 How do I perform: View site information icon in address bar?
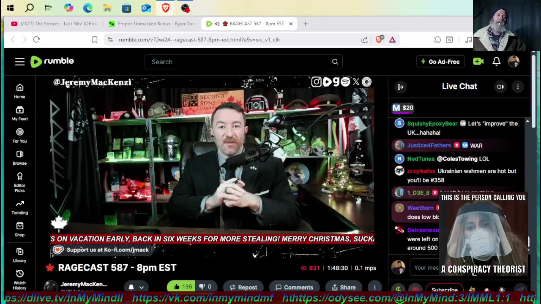(110, 40)
